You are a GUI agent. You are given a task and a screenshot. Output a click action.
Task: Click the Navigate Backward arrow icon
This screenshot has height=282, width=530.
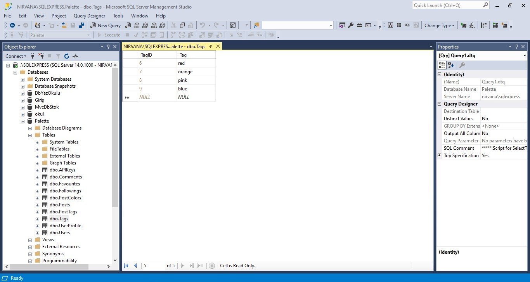(x=12, y=25)
